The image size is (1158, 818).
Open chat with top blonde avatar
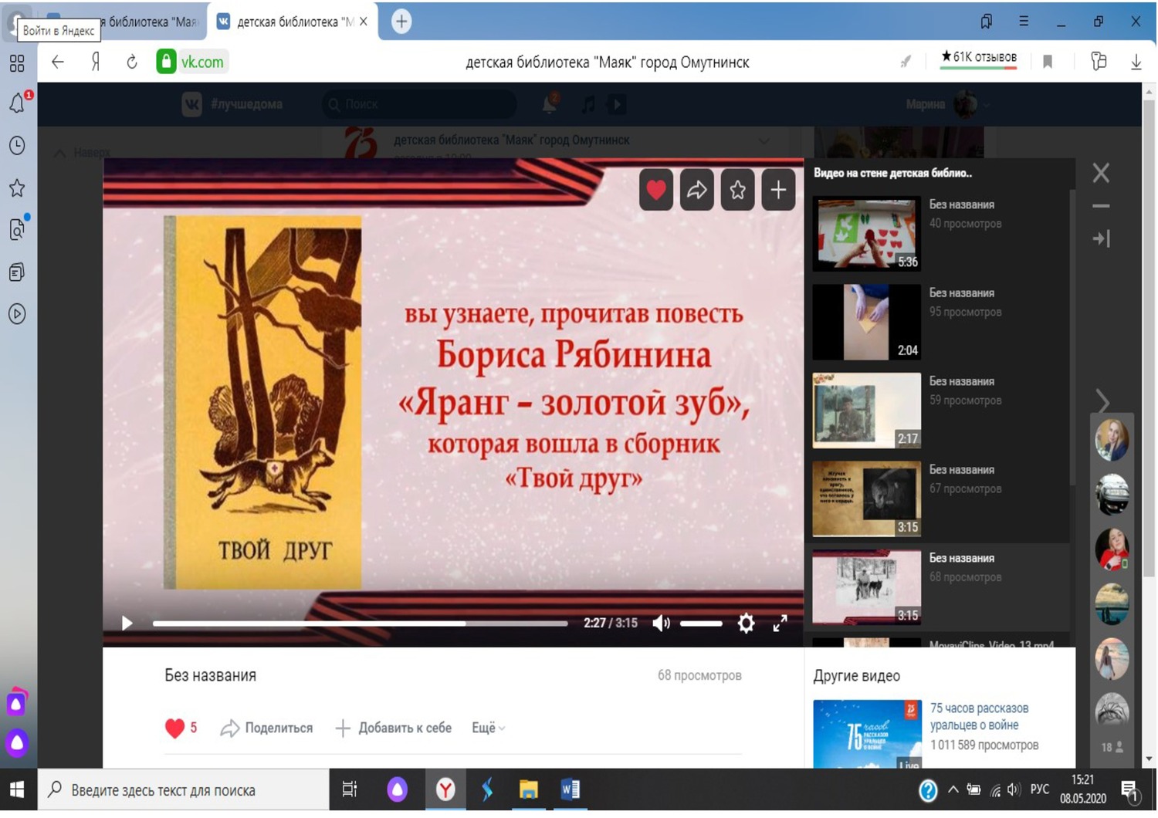[1112, 439]
